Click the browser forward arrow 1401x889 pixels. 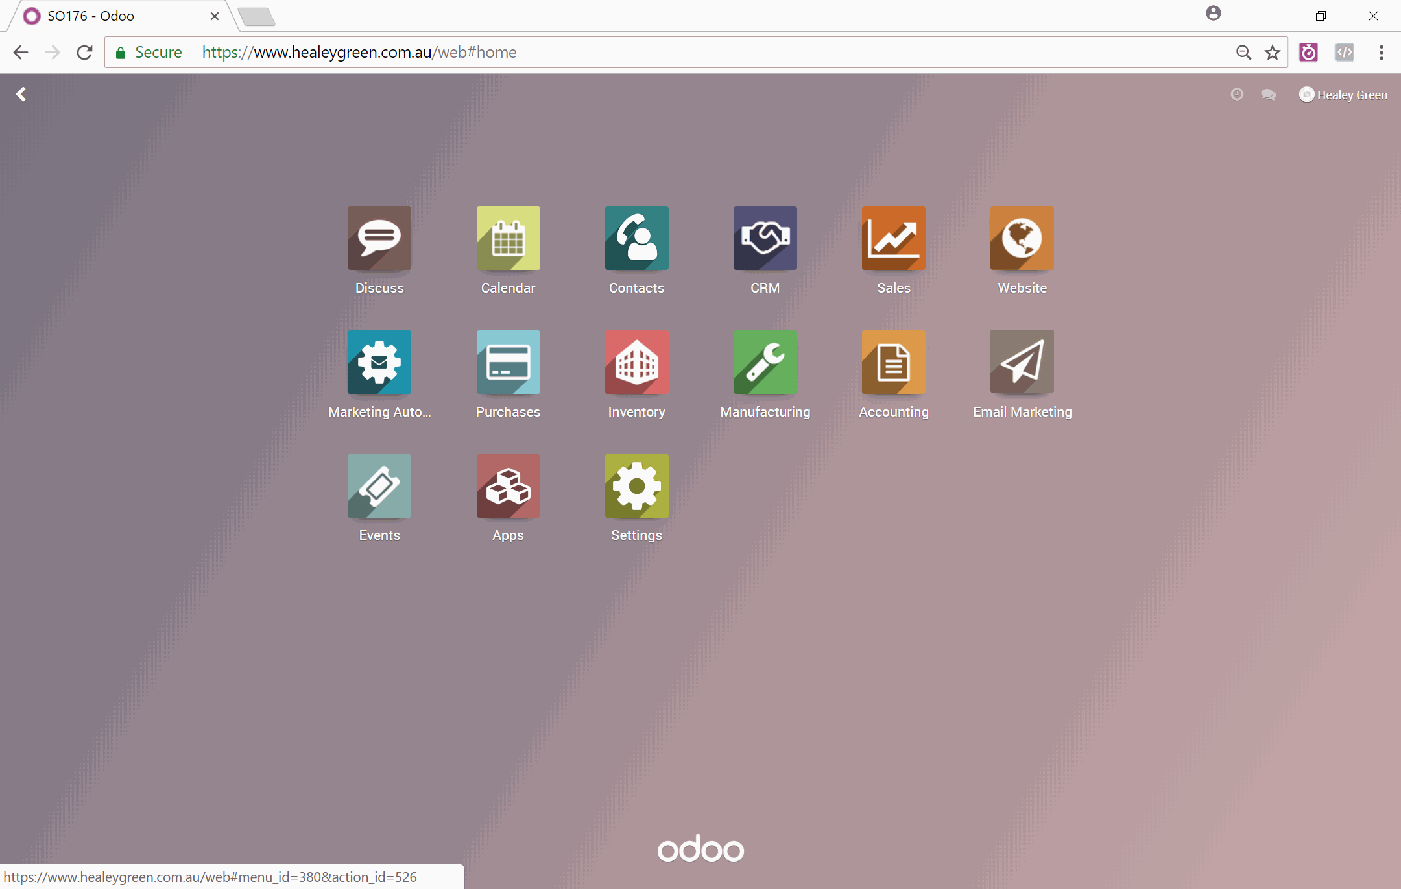pyautogui.click(x=53, y=53)
